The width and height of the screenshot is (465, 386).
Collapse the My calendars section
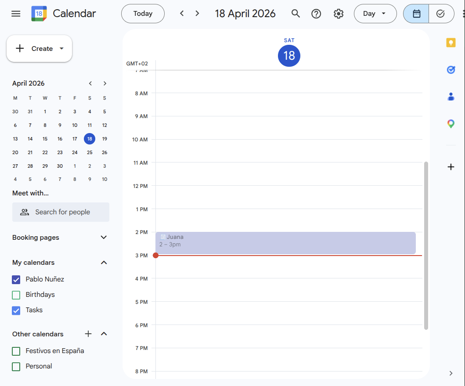click(x=104, y=263)
